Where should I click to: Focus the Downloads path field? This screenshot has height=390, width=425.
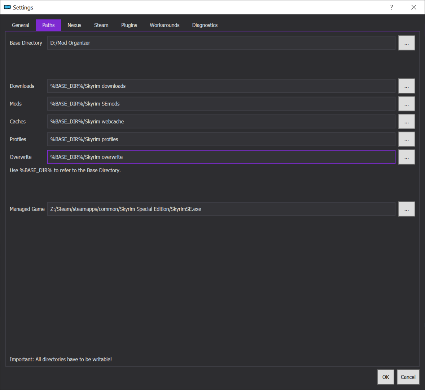click(x=221, y=86)
